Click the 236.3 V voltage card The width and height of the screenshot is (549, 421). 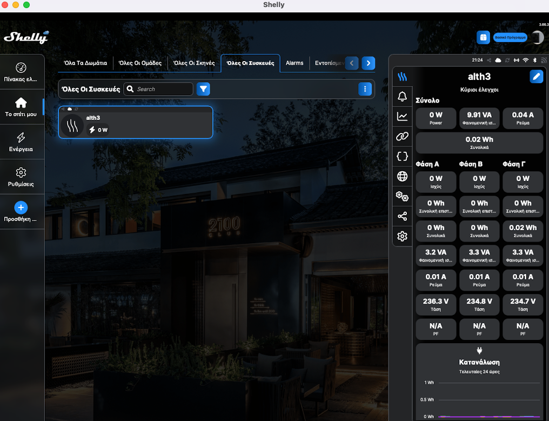[436, 304]
